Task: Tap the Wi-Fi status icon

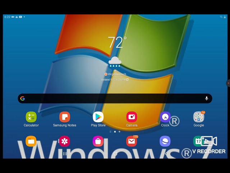Action: point(221,17)
